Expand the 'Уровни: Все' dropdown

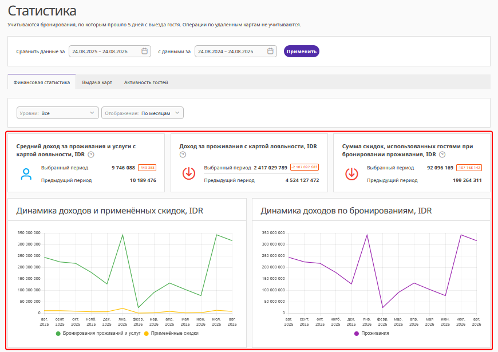point(57,113)
